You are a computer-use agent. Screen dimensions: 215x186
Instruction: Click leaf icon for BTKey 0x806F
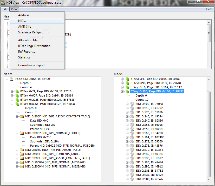[17, 104]
